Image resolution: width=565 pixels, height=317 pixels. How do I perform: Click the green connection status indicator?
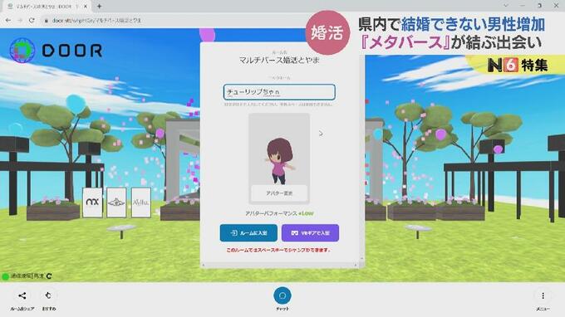[x=5, y=276]
